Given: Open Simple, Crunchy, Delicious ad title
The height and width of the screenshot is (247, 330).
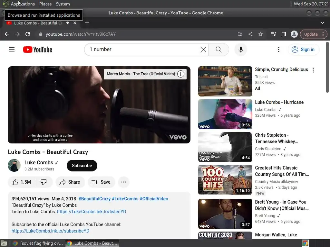Looking at the screenshot, I should pos(281,69).
